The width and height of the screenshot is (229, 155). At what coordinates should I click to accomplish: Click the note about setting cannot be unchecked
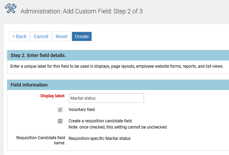click(117, 127)
